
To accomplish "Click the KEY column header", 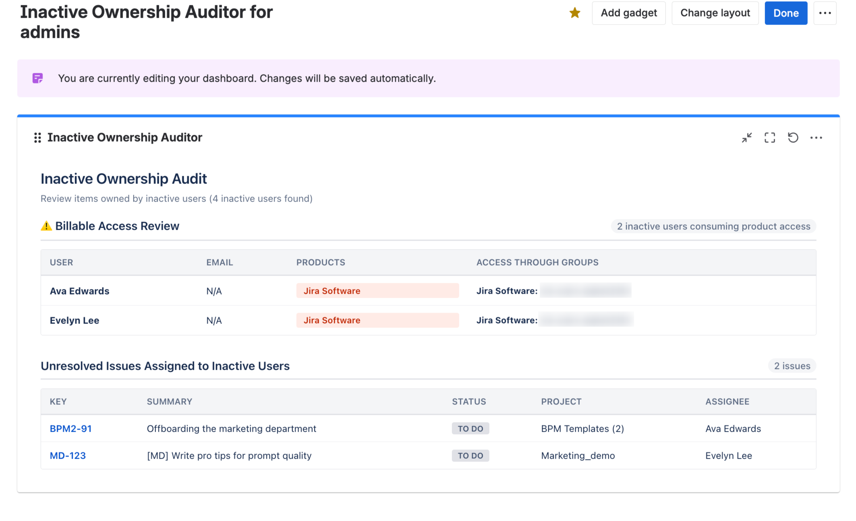I will coord(58,402).
